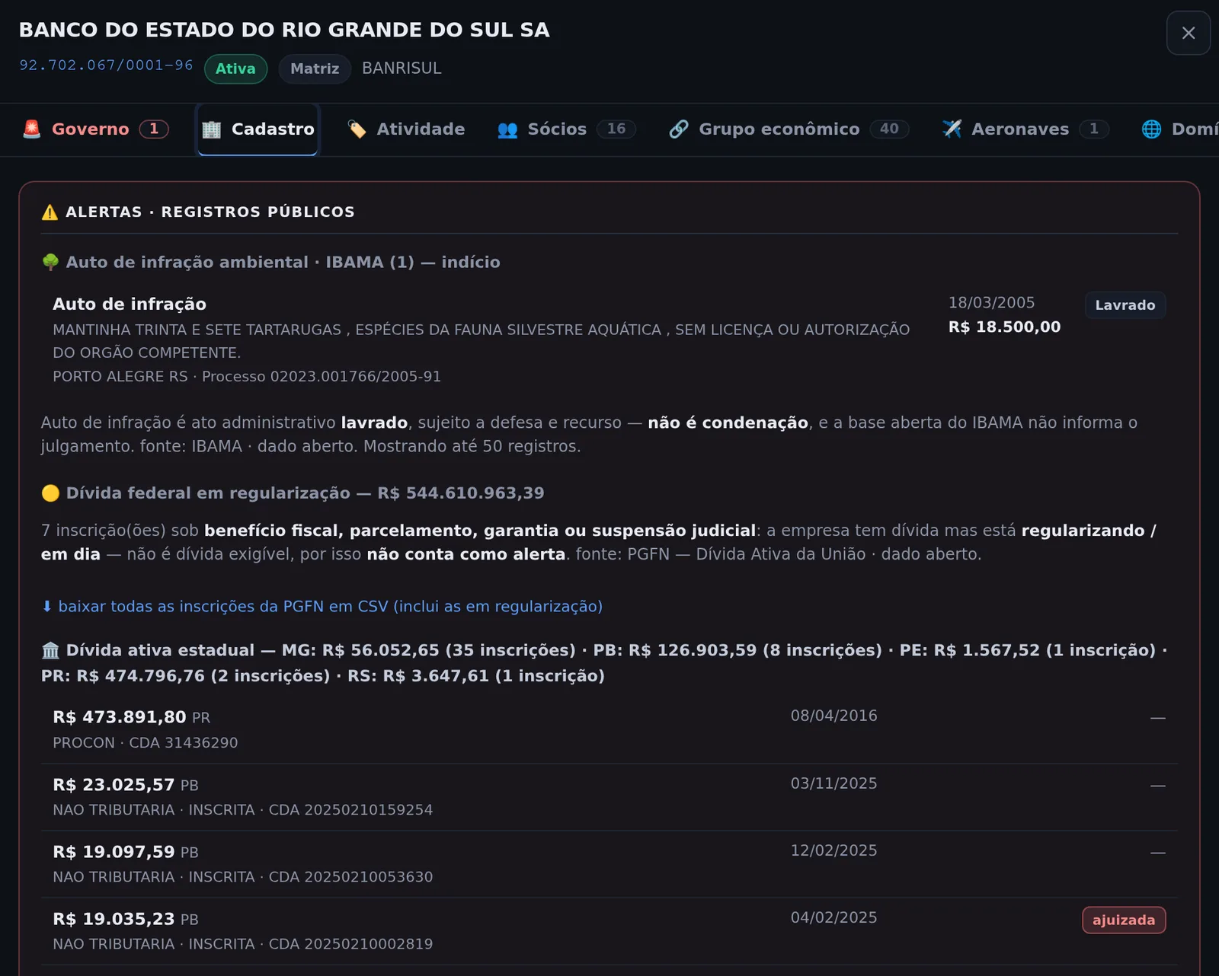Screen dimensions: 1219x976
Task: Click the tree icon beside Auto de infração ambiental
Action: [50, 262]
